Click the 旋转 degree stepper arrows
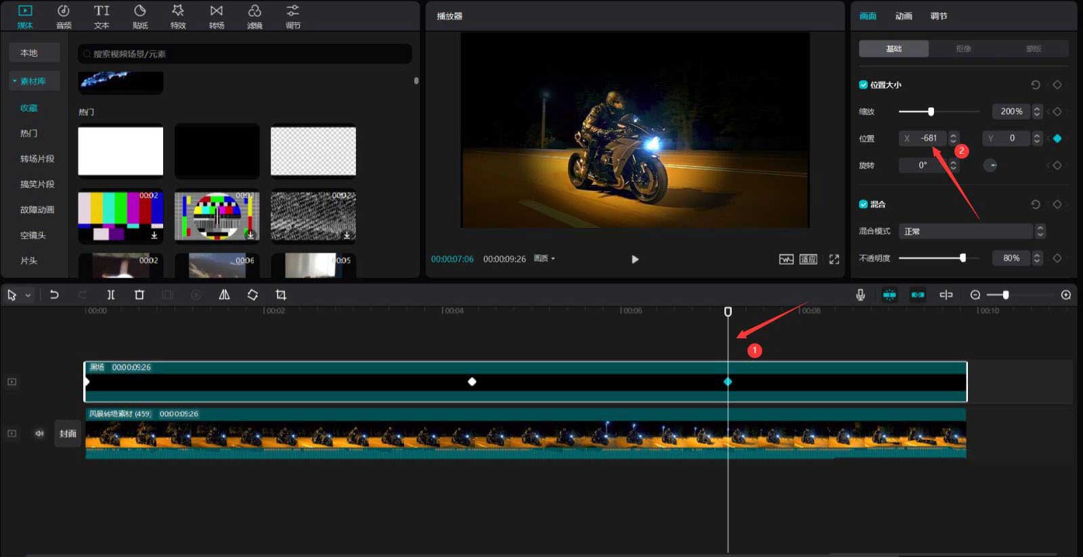 point(953,165)
